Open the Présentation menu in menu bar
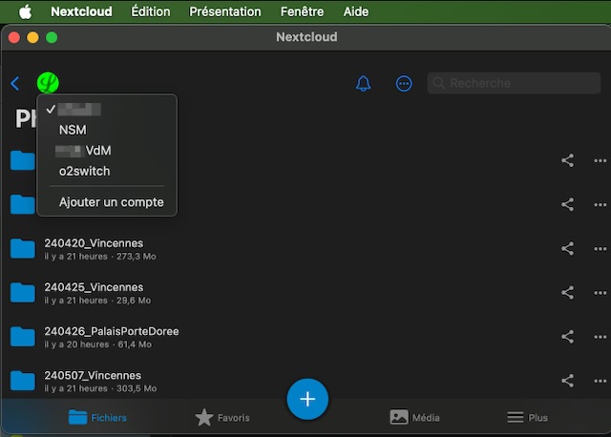The width and height of the screenshot is (611, 437). pyautogui.click(x=225, y=11)
